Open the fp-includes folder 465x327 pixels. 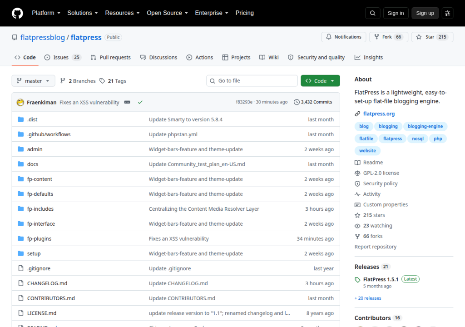pyautogui.click(x=40, y=208)
